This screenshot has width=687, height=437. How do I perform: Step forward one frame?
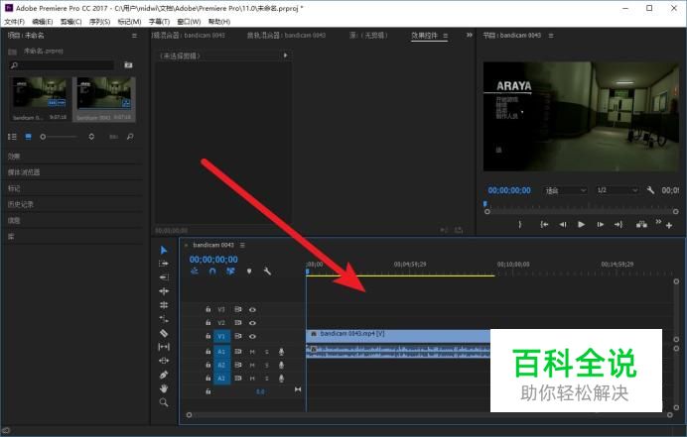[x=600, y=224]
